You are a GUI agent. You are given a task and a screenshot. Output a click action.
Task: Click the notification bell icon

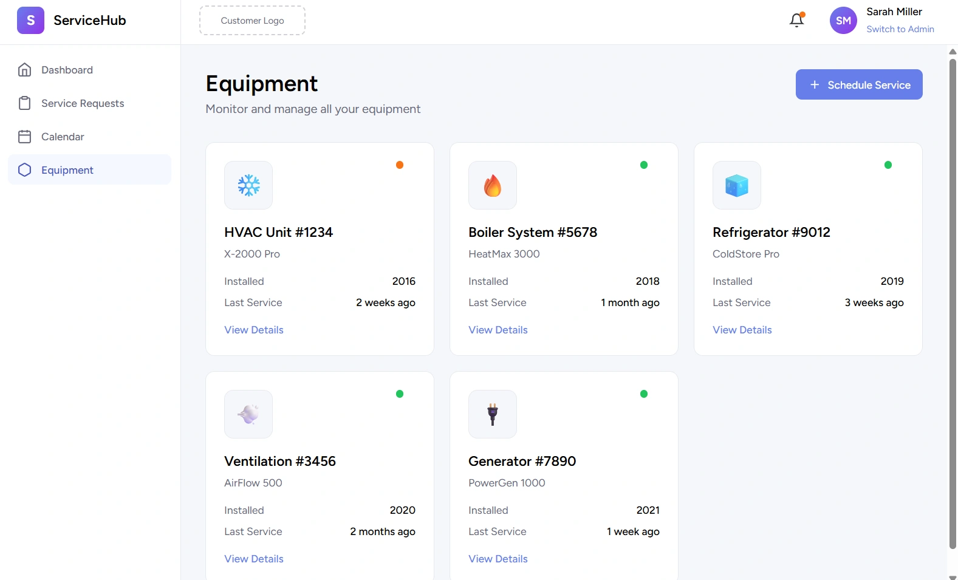[796, 20]
